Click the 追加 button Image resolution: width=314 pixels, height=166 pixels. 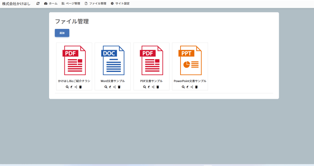pyautogui.click(x=62, y=33)
